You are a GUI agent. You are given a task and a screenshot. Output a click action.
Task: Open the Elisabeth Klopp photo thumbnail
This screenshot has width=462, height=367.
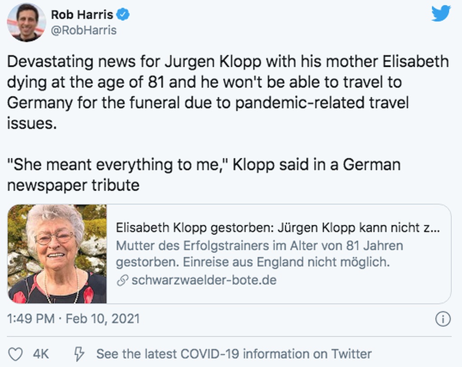click(x=57, y=254)
